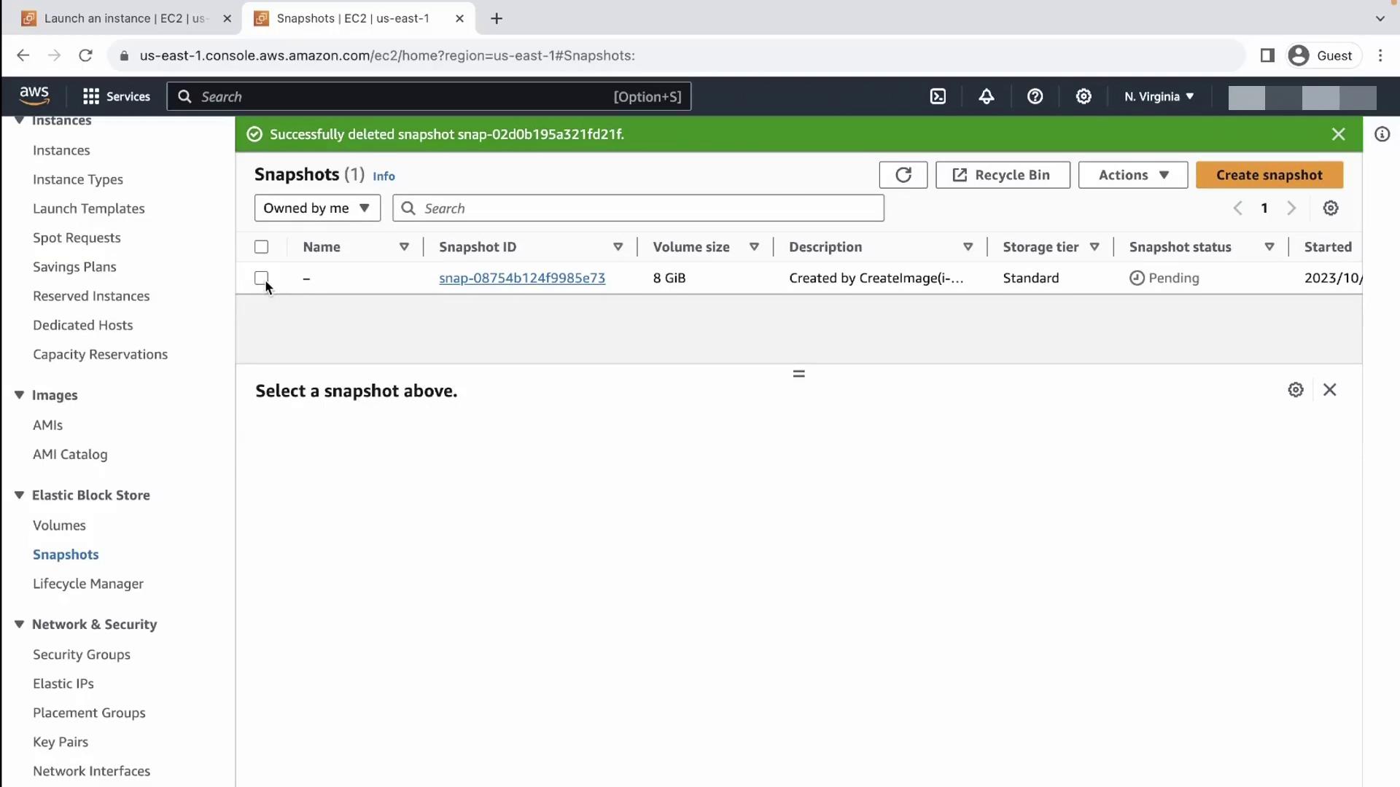This screenshot has height=787, width=1400.
Task: Open the 'Owned by me' filter dropdown
Action: click(x=316, y=208)
